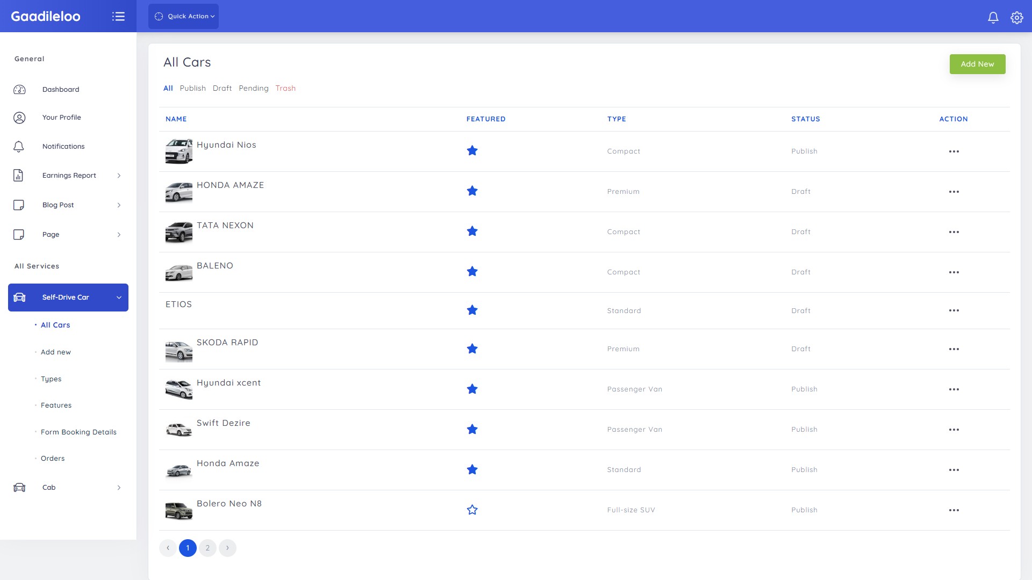Click the Page note icon
The image size is (1032, 580).
(19, 235)
